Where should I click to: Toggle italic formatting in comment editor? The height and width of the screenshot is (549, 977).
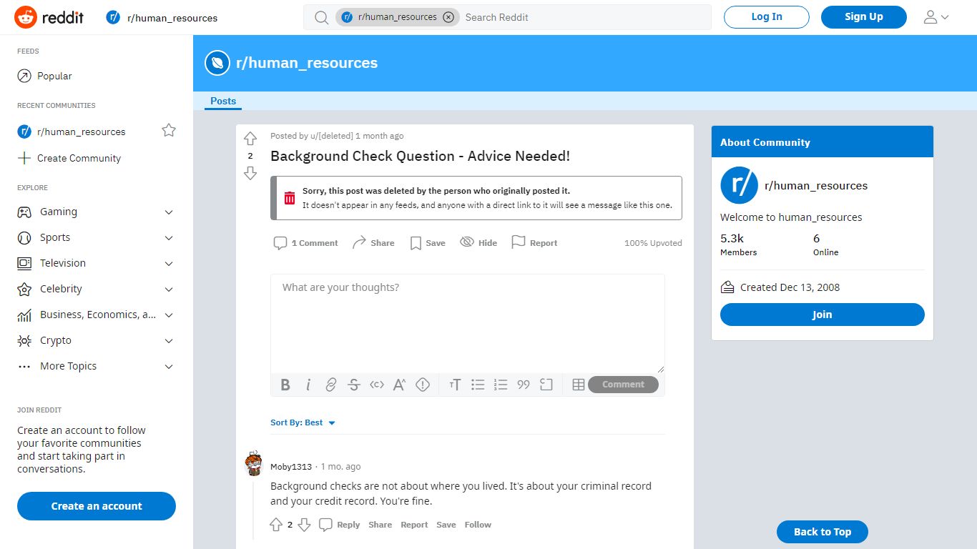click(x=308, y=385)
